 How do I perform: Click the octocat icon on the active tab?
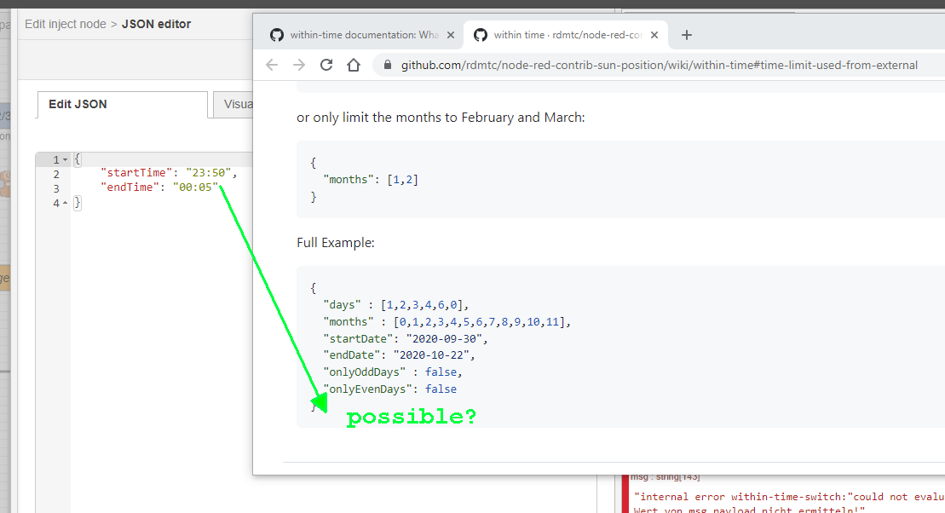tap(480, 35)
